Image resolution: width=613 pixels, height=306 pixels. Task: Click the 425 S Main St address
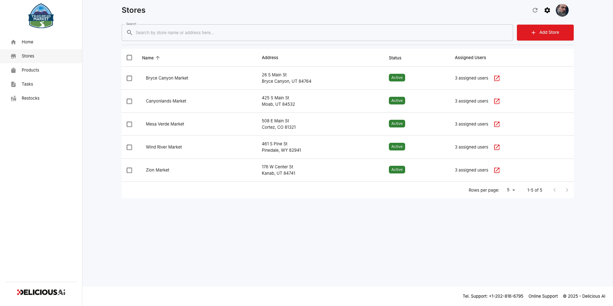276,98
